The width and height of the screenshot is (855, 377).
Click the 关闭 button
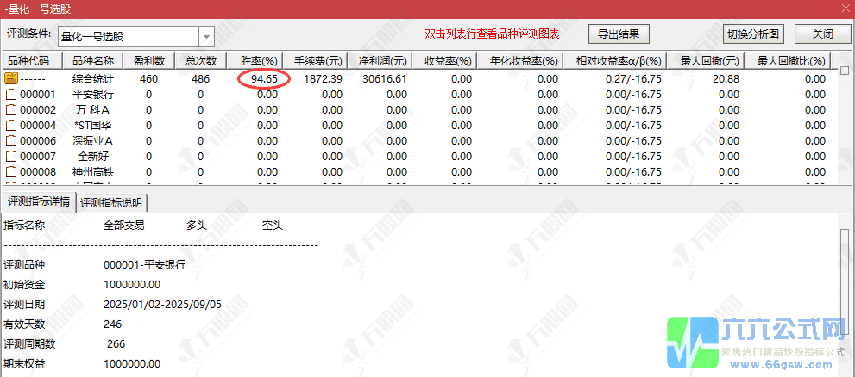click(x=823, y=34)
